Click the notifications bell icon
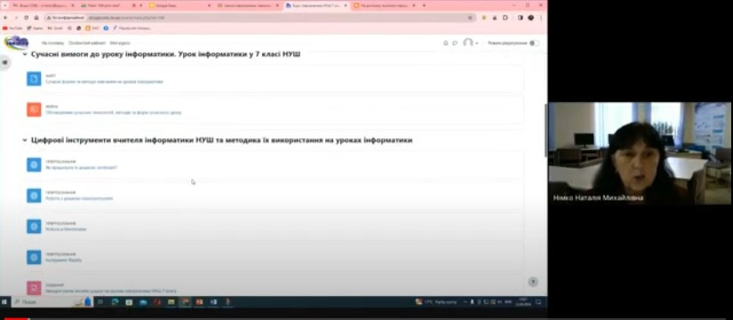This screenshot has height=320, width=733. (445, 43)
